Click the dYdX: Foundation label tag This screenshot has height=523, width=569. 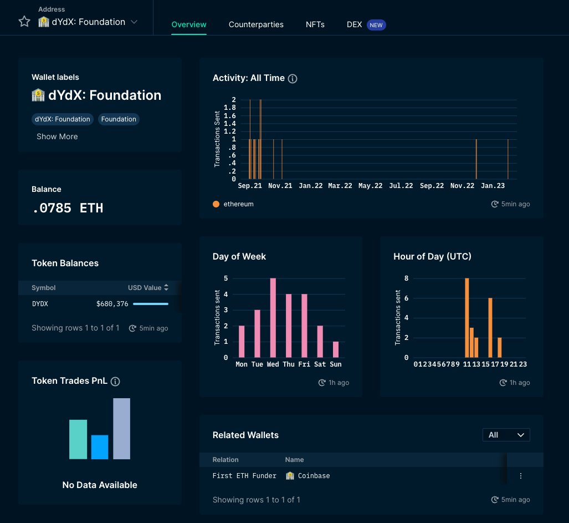(x=63, y=119)
